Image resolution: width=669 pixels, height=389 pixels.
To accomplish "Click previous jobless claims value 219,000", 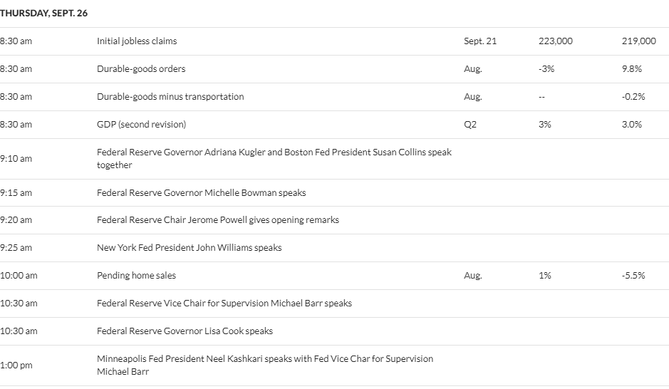I will tap(638, 41).
